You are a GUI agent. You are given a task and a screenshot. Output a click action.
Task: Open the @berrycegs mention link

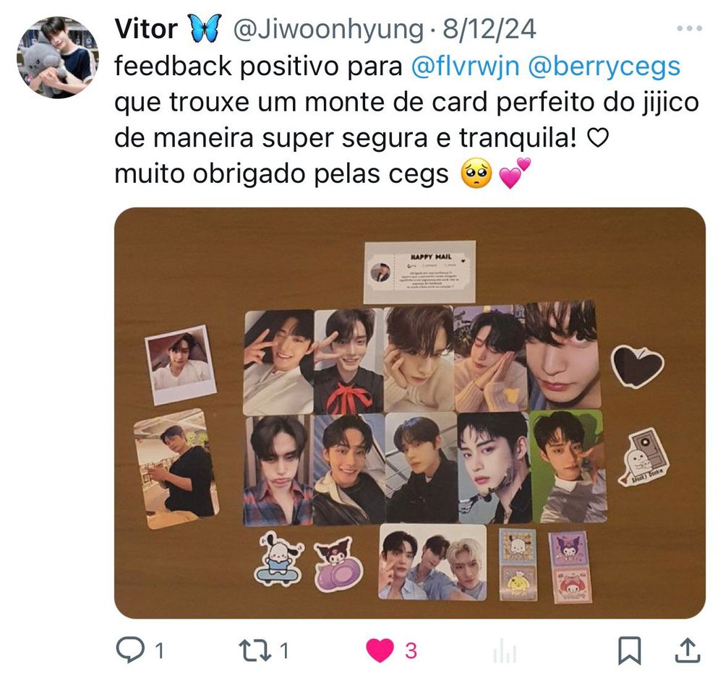pyautogui.click(x=604, y=66)
